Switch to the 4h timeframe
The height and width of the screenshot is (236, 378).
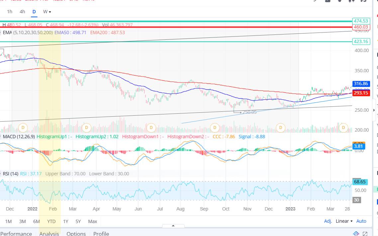22,12
